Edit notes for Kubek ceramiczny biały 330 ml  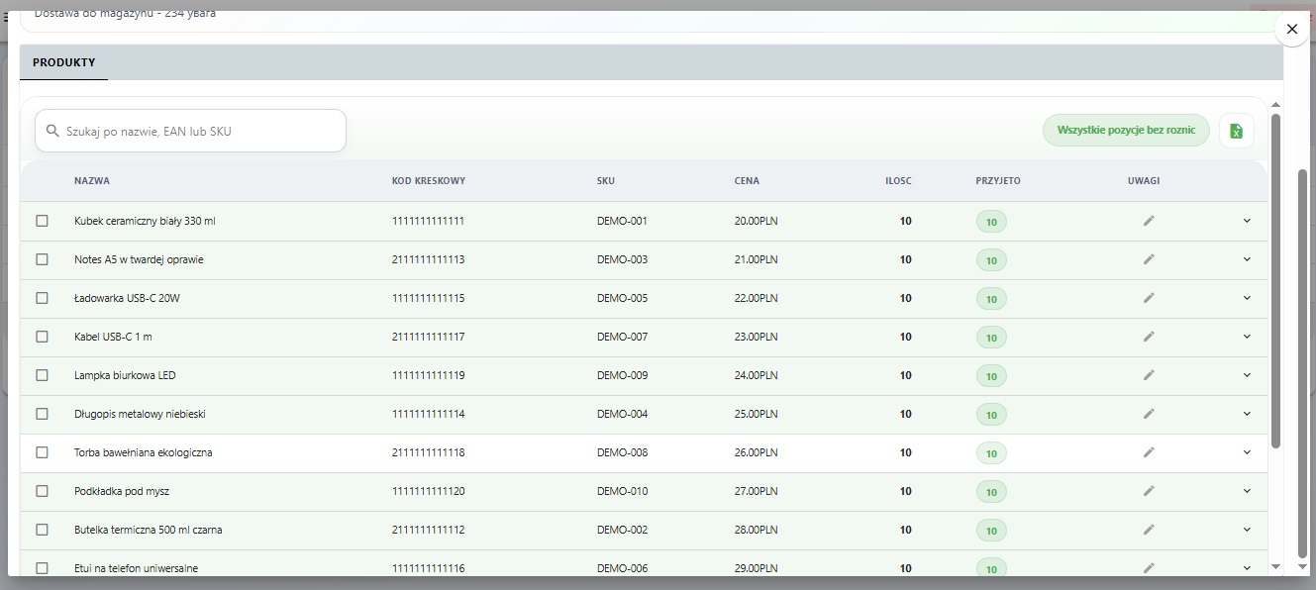1149,221
